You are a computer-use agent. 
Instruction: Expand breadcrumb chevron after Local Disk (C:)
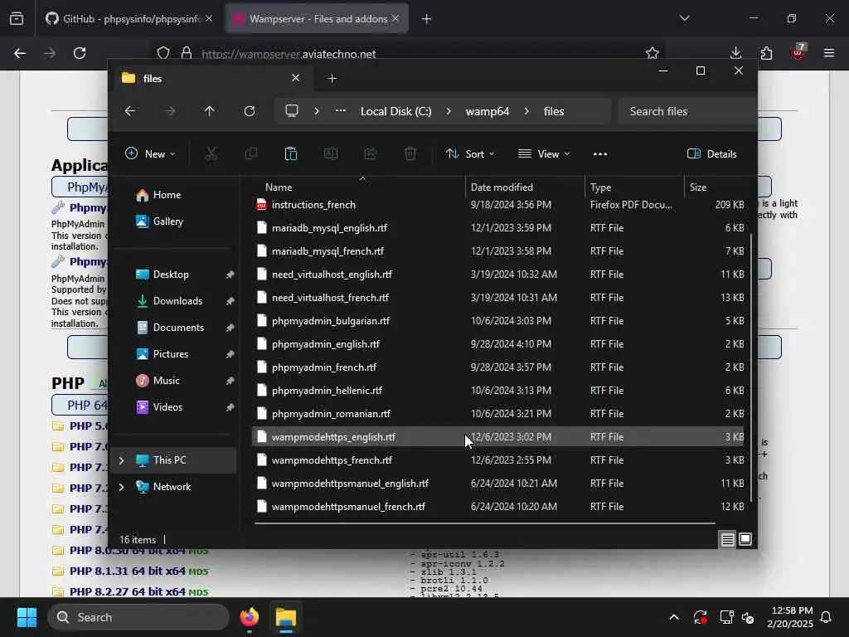449,111
